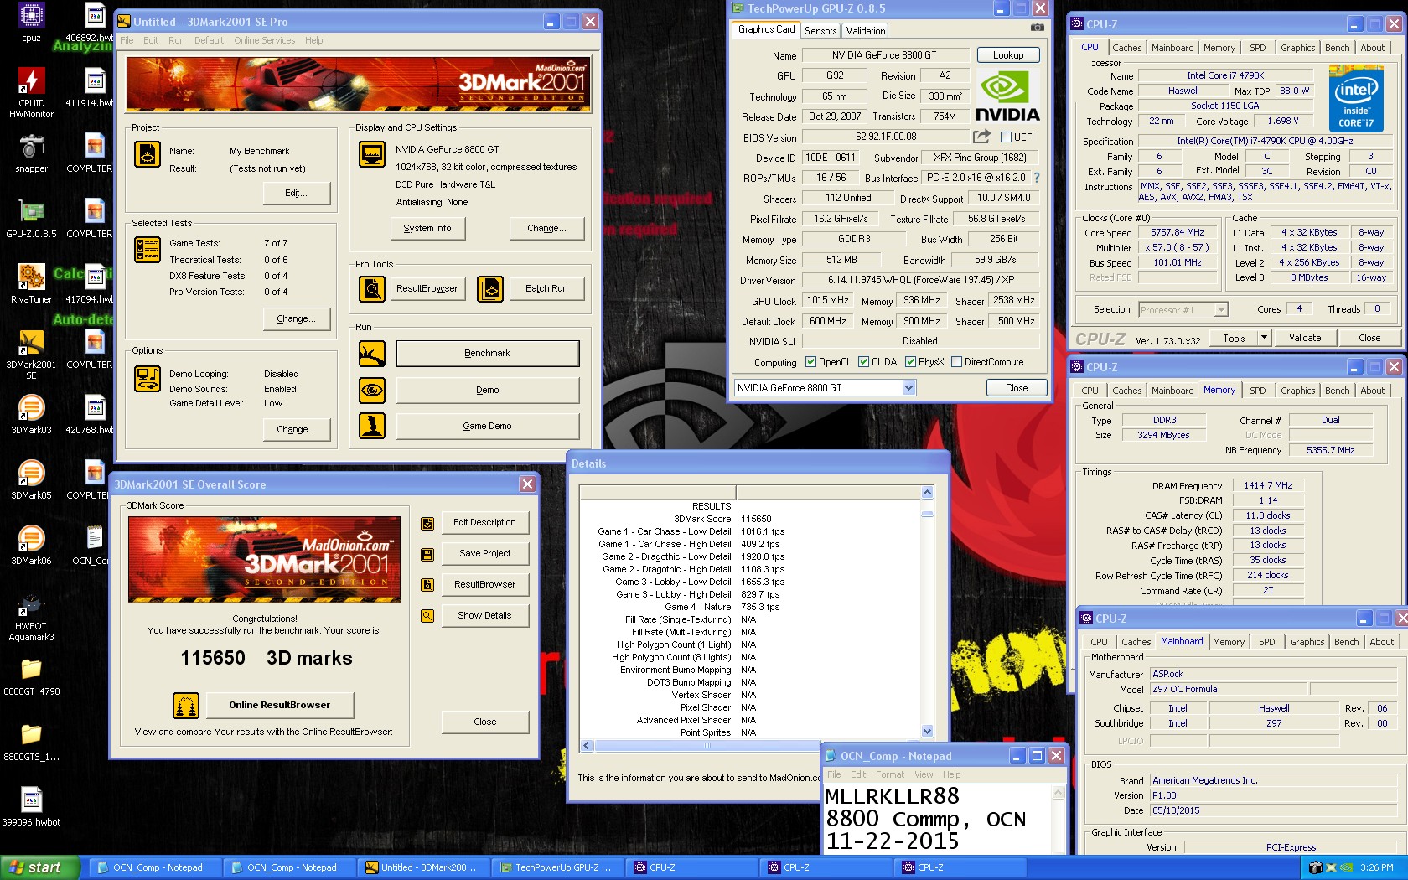
Task: Click the Online ResultBrowser podium icon
Action: point(186,705)
